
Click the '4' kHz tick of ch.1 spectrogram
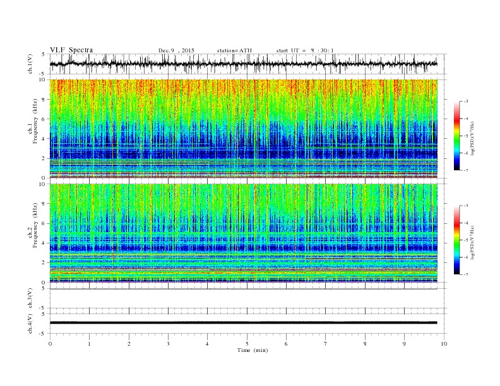(44, 139)
